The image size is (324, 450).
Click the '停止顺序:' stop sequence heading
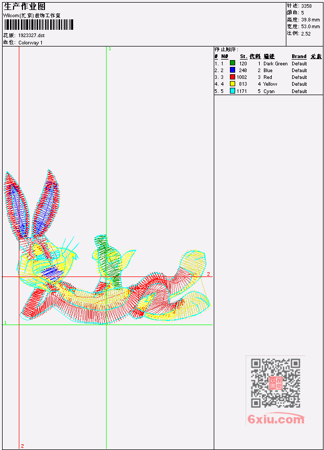coord(226,50)
